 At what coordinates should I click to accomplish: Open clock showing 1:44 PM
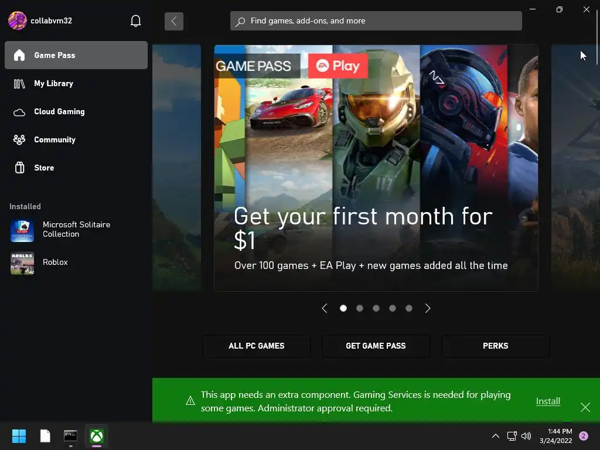point(555,436)
